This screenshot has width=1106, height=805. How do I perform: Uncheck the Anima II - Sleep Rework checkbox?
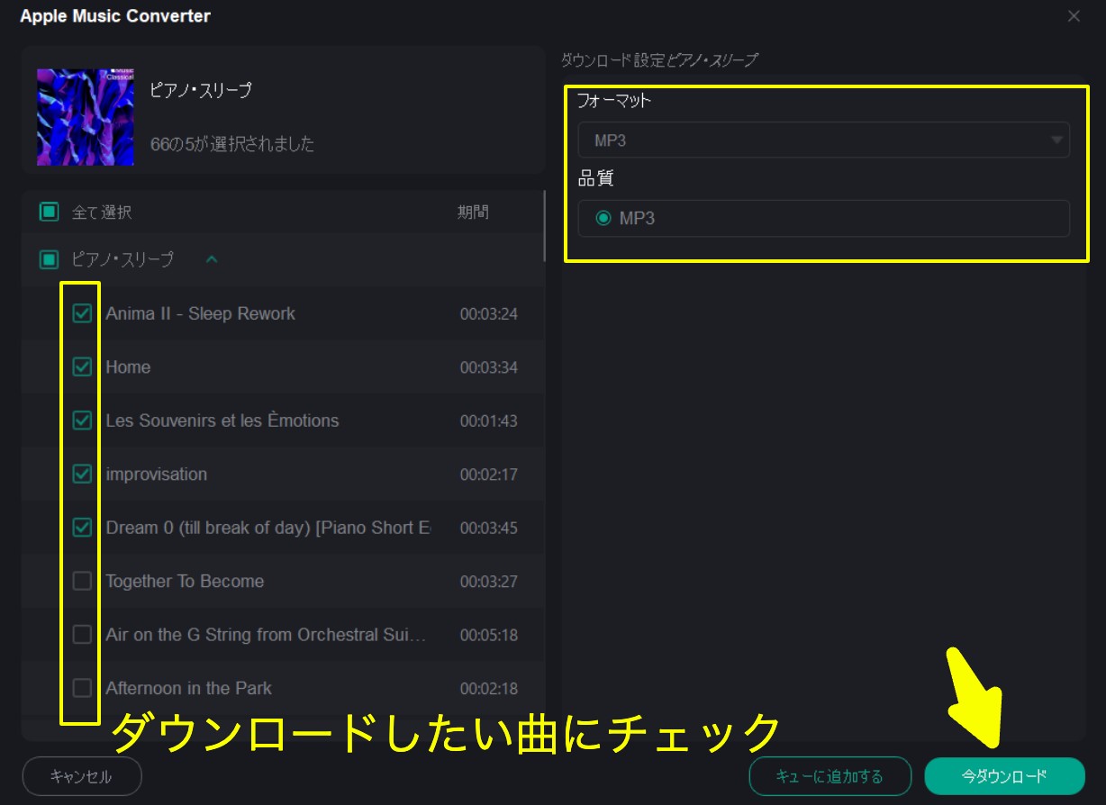(x=82, y=313)
